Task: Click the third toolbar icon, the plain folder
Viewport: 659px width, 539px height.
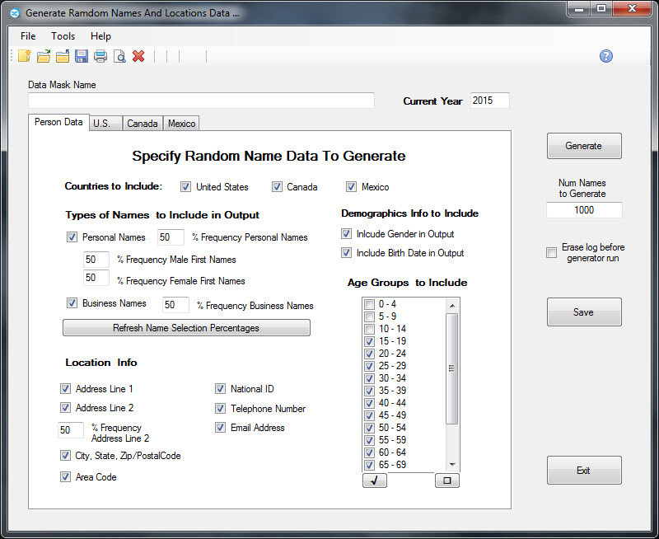Action: pos(63,56)
